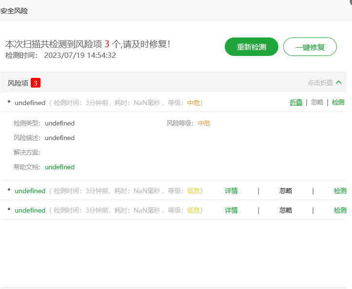Screen dimensions: 352x289
Task: Open 详情 of the first 低危 item
Action: click(x=231, y=191)
